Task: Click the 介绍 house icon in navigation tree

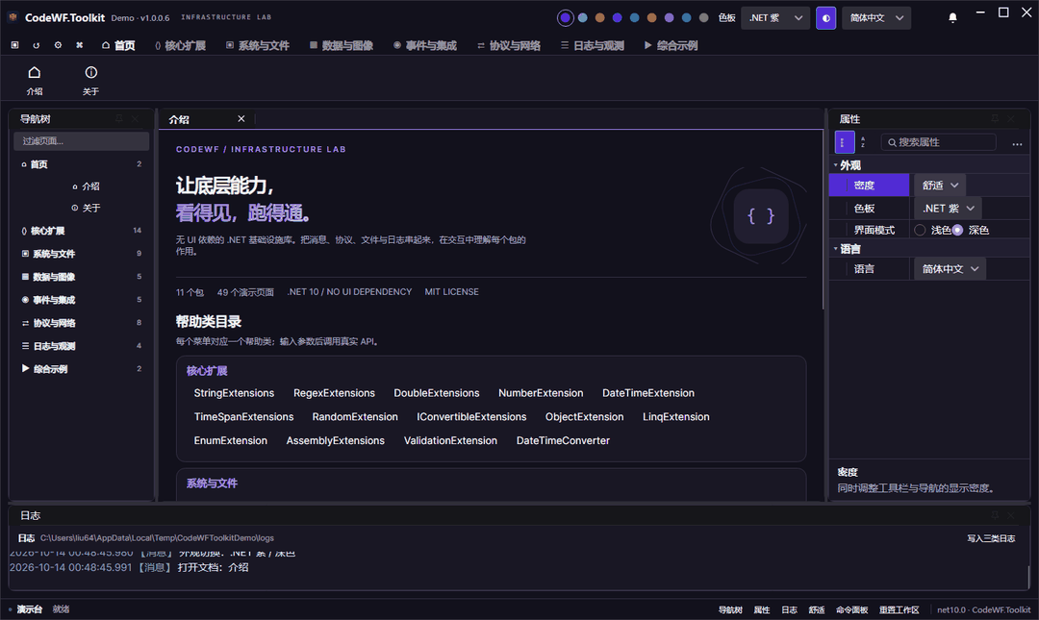Action: point(75,186)
